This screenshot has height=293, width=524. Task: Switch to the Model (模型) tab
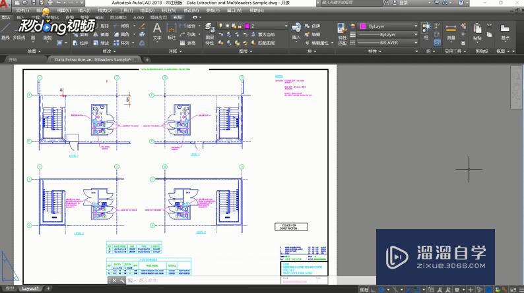point(10,288)
